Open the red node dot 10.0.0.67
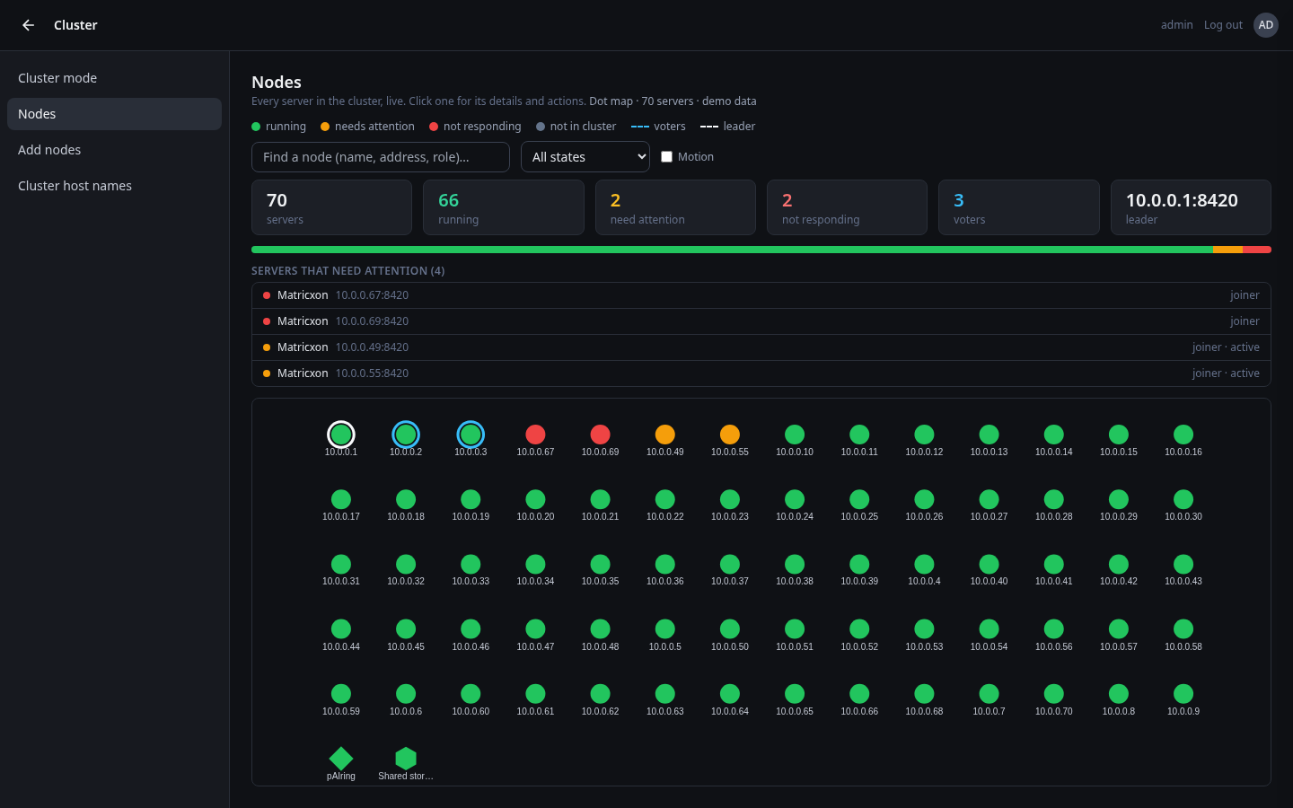 536,435
